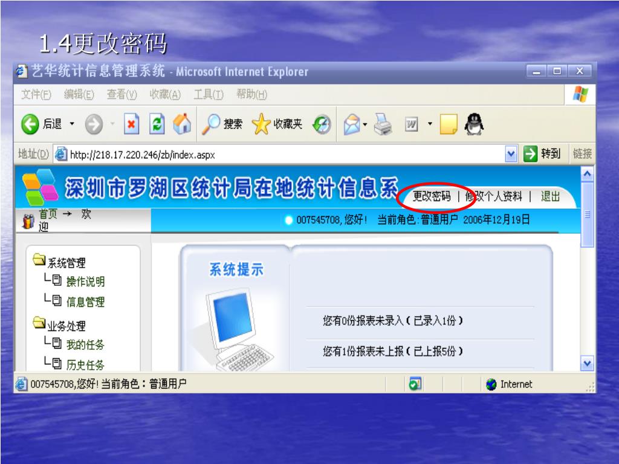Open Favorites star in toolbar

(x=261, y=124)
